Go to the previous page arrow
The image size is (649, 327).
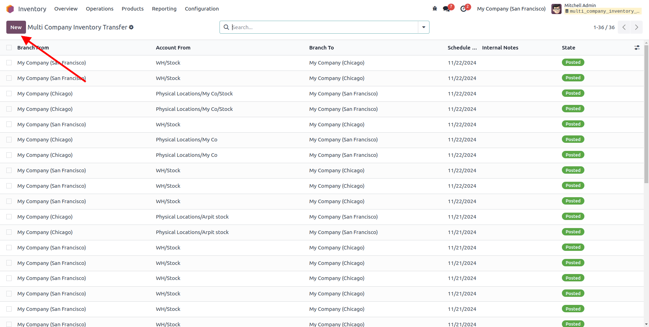(624, 27)
